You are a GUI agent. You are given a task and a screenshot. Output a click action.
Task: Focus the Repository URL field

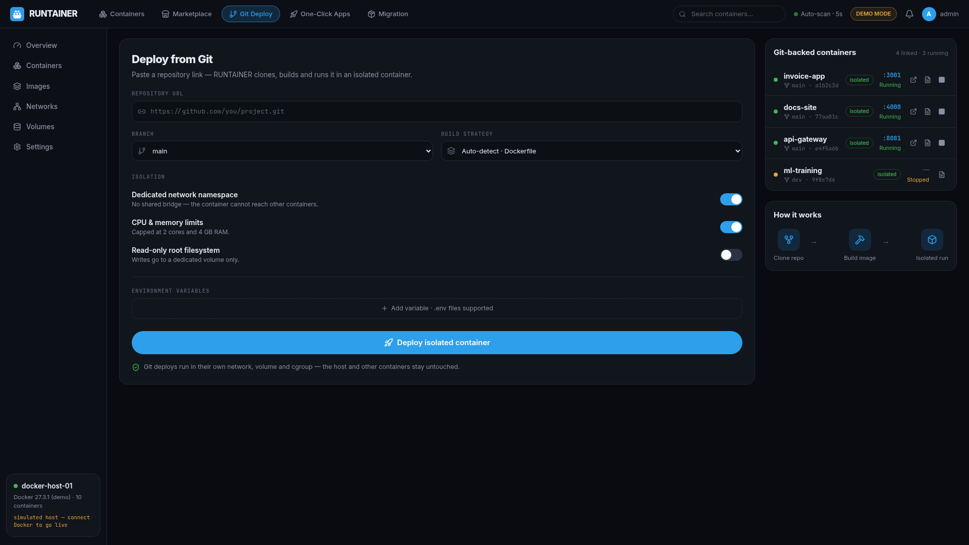437,112
